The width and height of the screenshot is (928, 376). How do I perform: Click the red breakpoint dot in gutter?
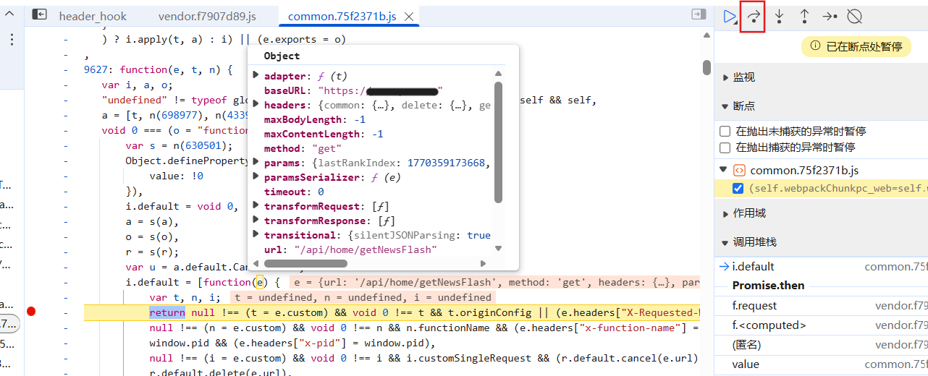[x=30, y=312]
